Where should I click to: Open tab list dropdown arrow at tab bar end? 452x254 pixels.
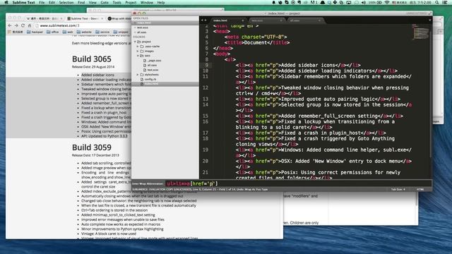pos(430,20)
